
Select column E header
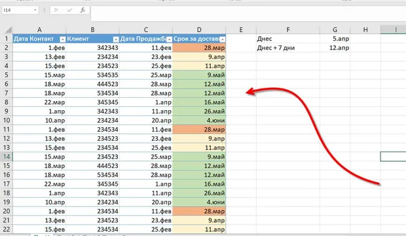[x=241, y=29]
